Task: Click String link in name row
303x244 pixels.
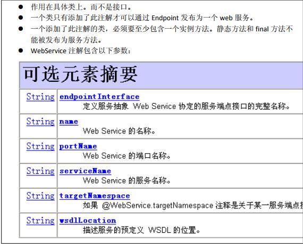Action: (x=40, y=122)
